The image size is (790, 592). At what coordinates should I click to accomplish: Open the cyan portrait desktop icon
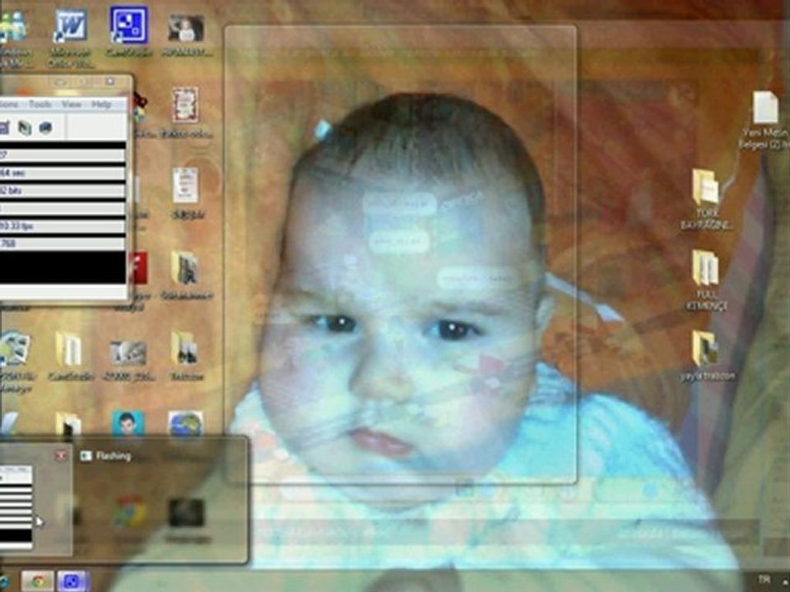pos(128,423)
